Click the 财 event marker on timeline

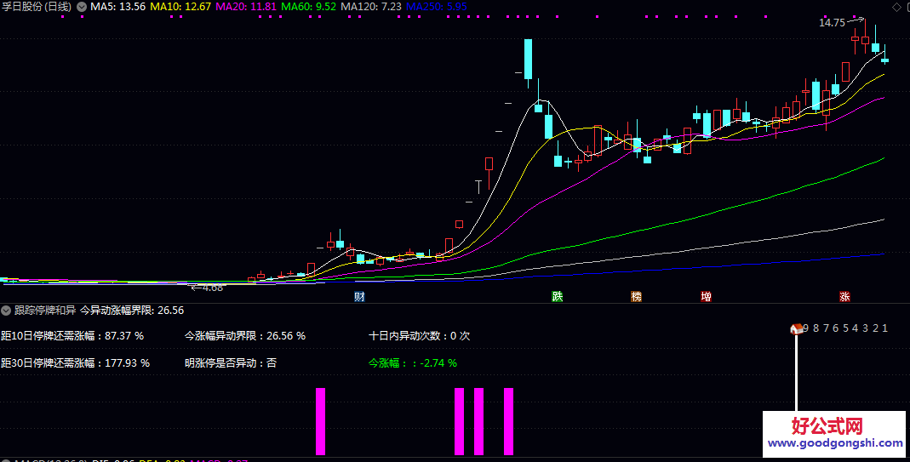(360, 297)
